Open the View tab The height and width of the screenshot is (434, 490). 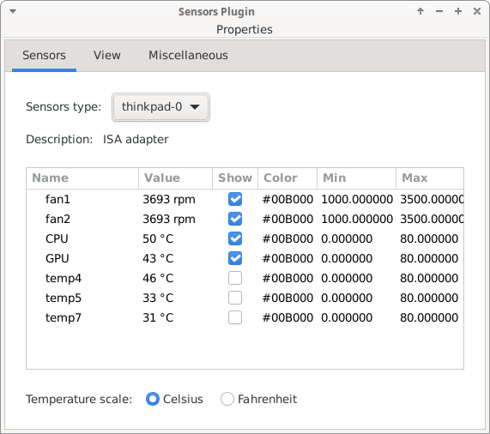coord(107,55)
